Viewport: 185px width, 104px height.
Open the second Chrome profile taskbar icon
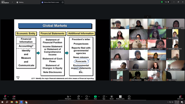pos(26,102)
